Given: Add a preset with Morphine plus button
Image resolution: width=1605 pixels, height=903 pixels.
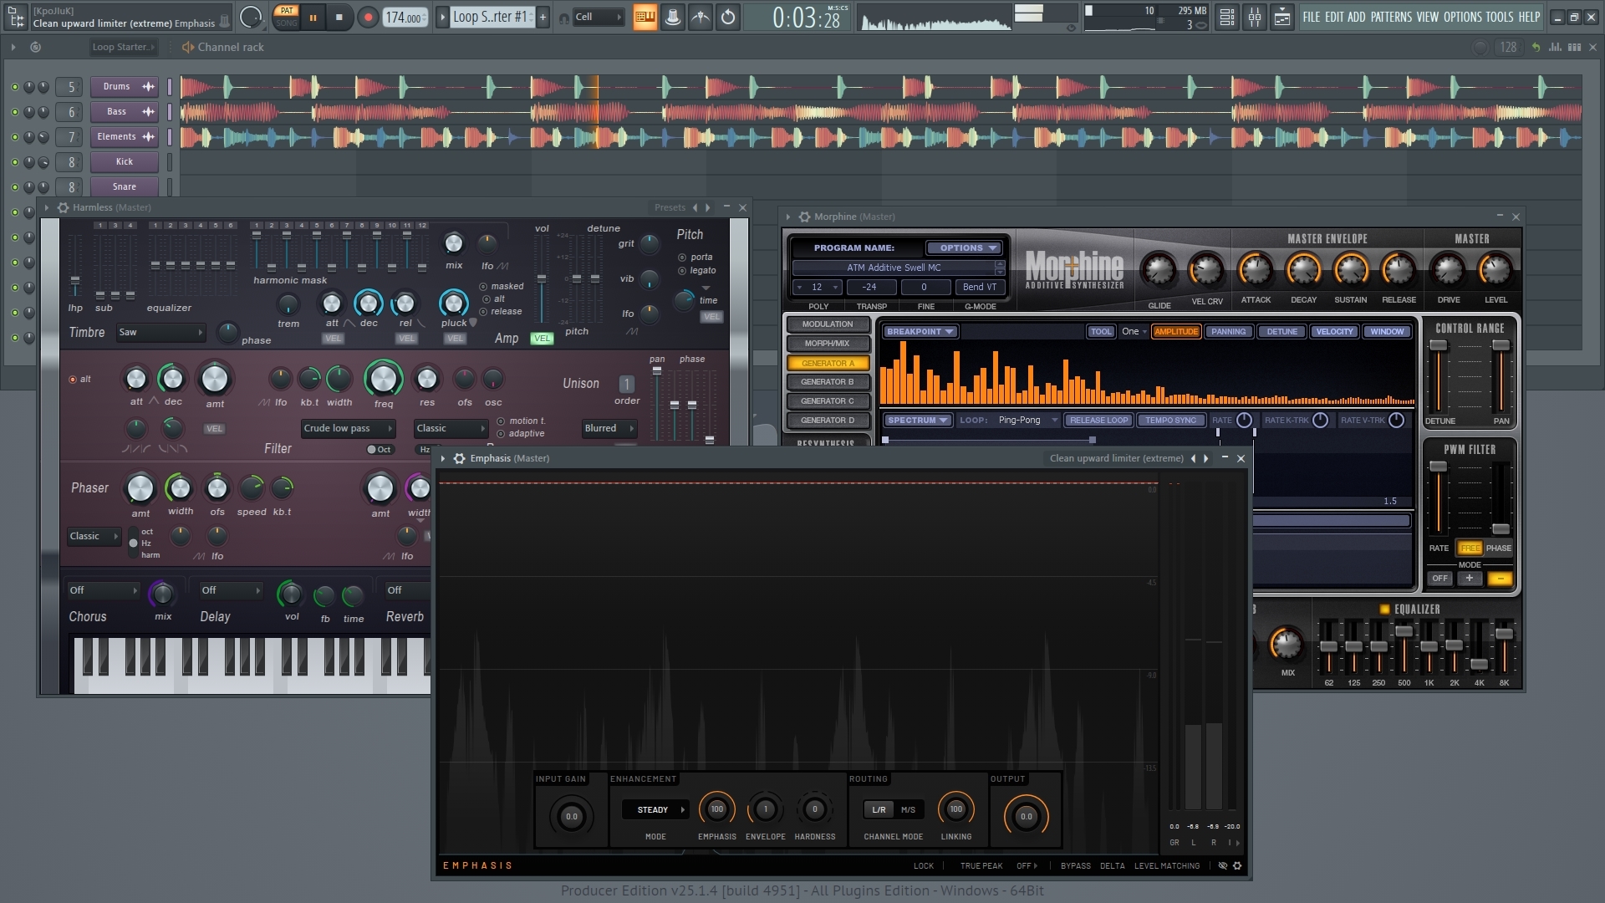Looking at the screenshot, I should [x=1469, y=579].
